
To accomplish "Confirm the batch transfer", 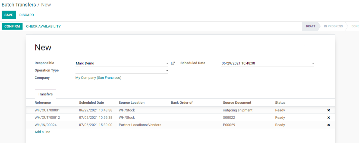I will click(x=12, y=26).
